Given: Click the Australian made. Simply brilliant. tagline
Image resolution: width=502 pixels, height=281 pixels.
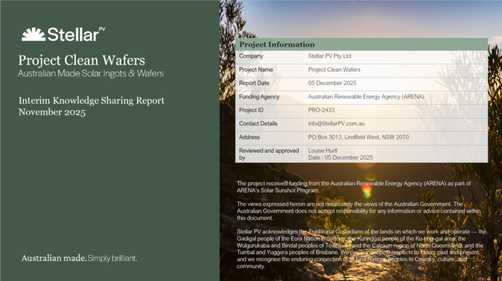Looking at the screenshot, I should 79,258.
